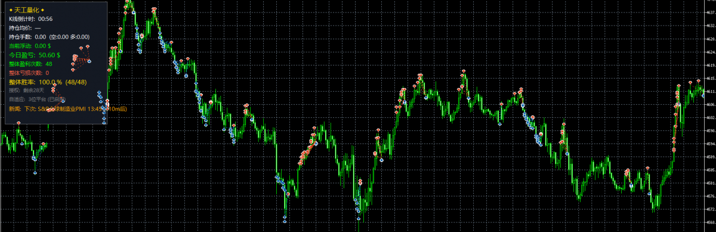Click the 4619 price axis label
Image resolution: width=716 pixels, height=232 pixels.
click(x=711, y=65)
